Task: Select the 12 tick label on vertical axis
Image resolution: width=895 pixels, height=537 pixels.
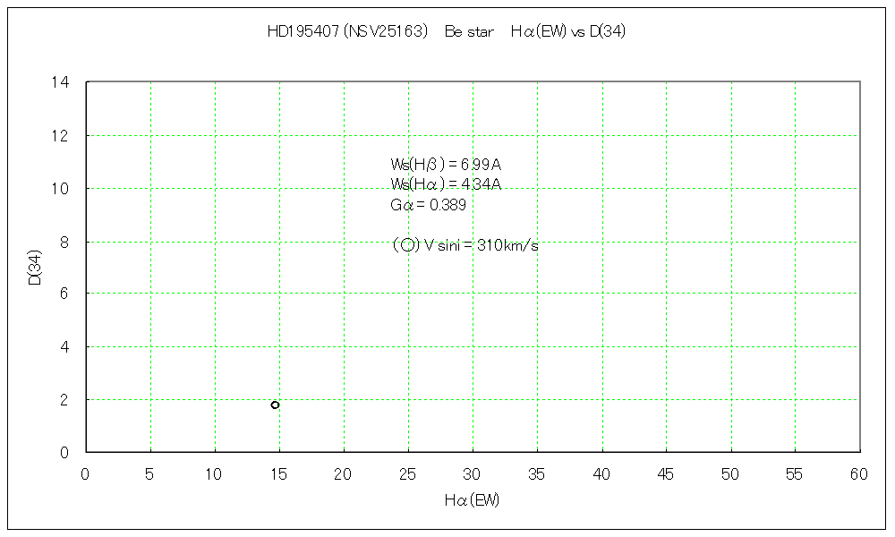Action: click(x=60, y=136)
